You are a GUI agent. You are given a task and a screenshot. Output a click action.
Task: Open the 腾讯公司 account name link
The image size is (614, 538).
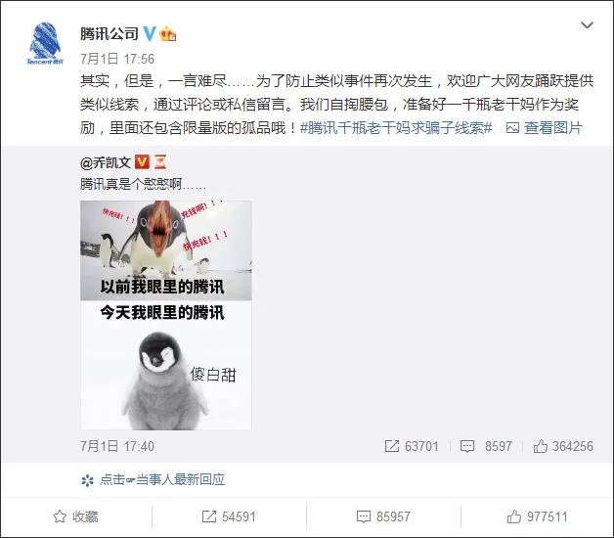tap(110, 33)
